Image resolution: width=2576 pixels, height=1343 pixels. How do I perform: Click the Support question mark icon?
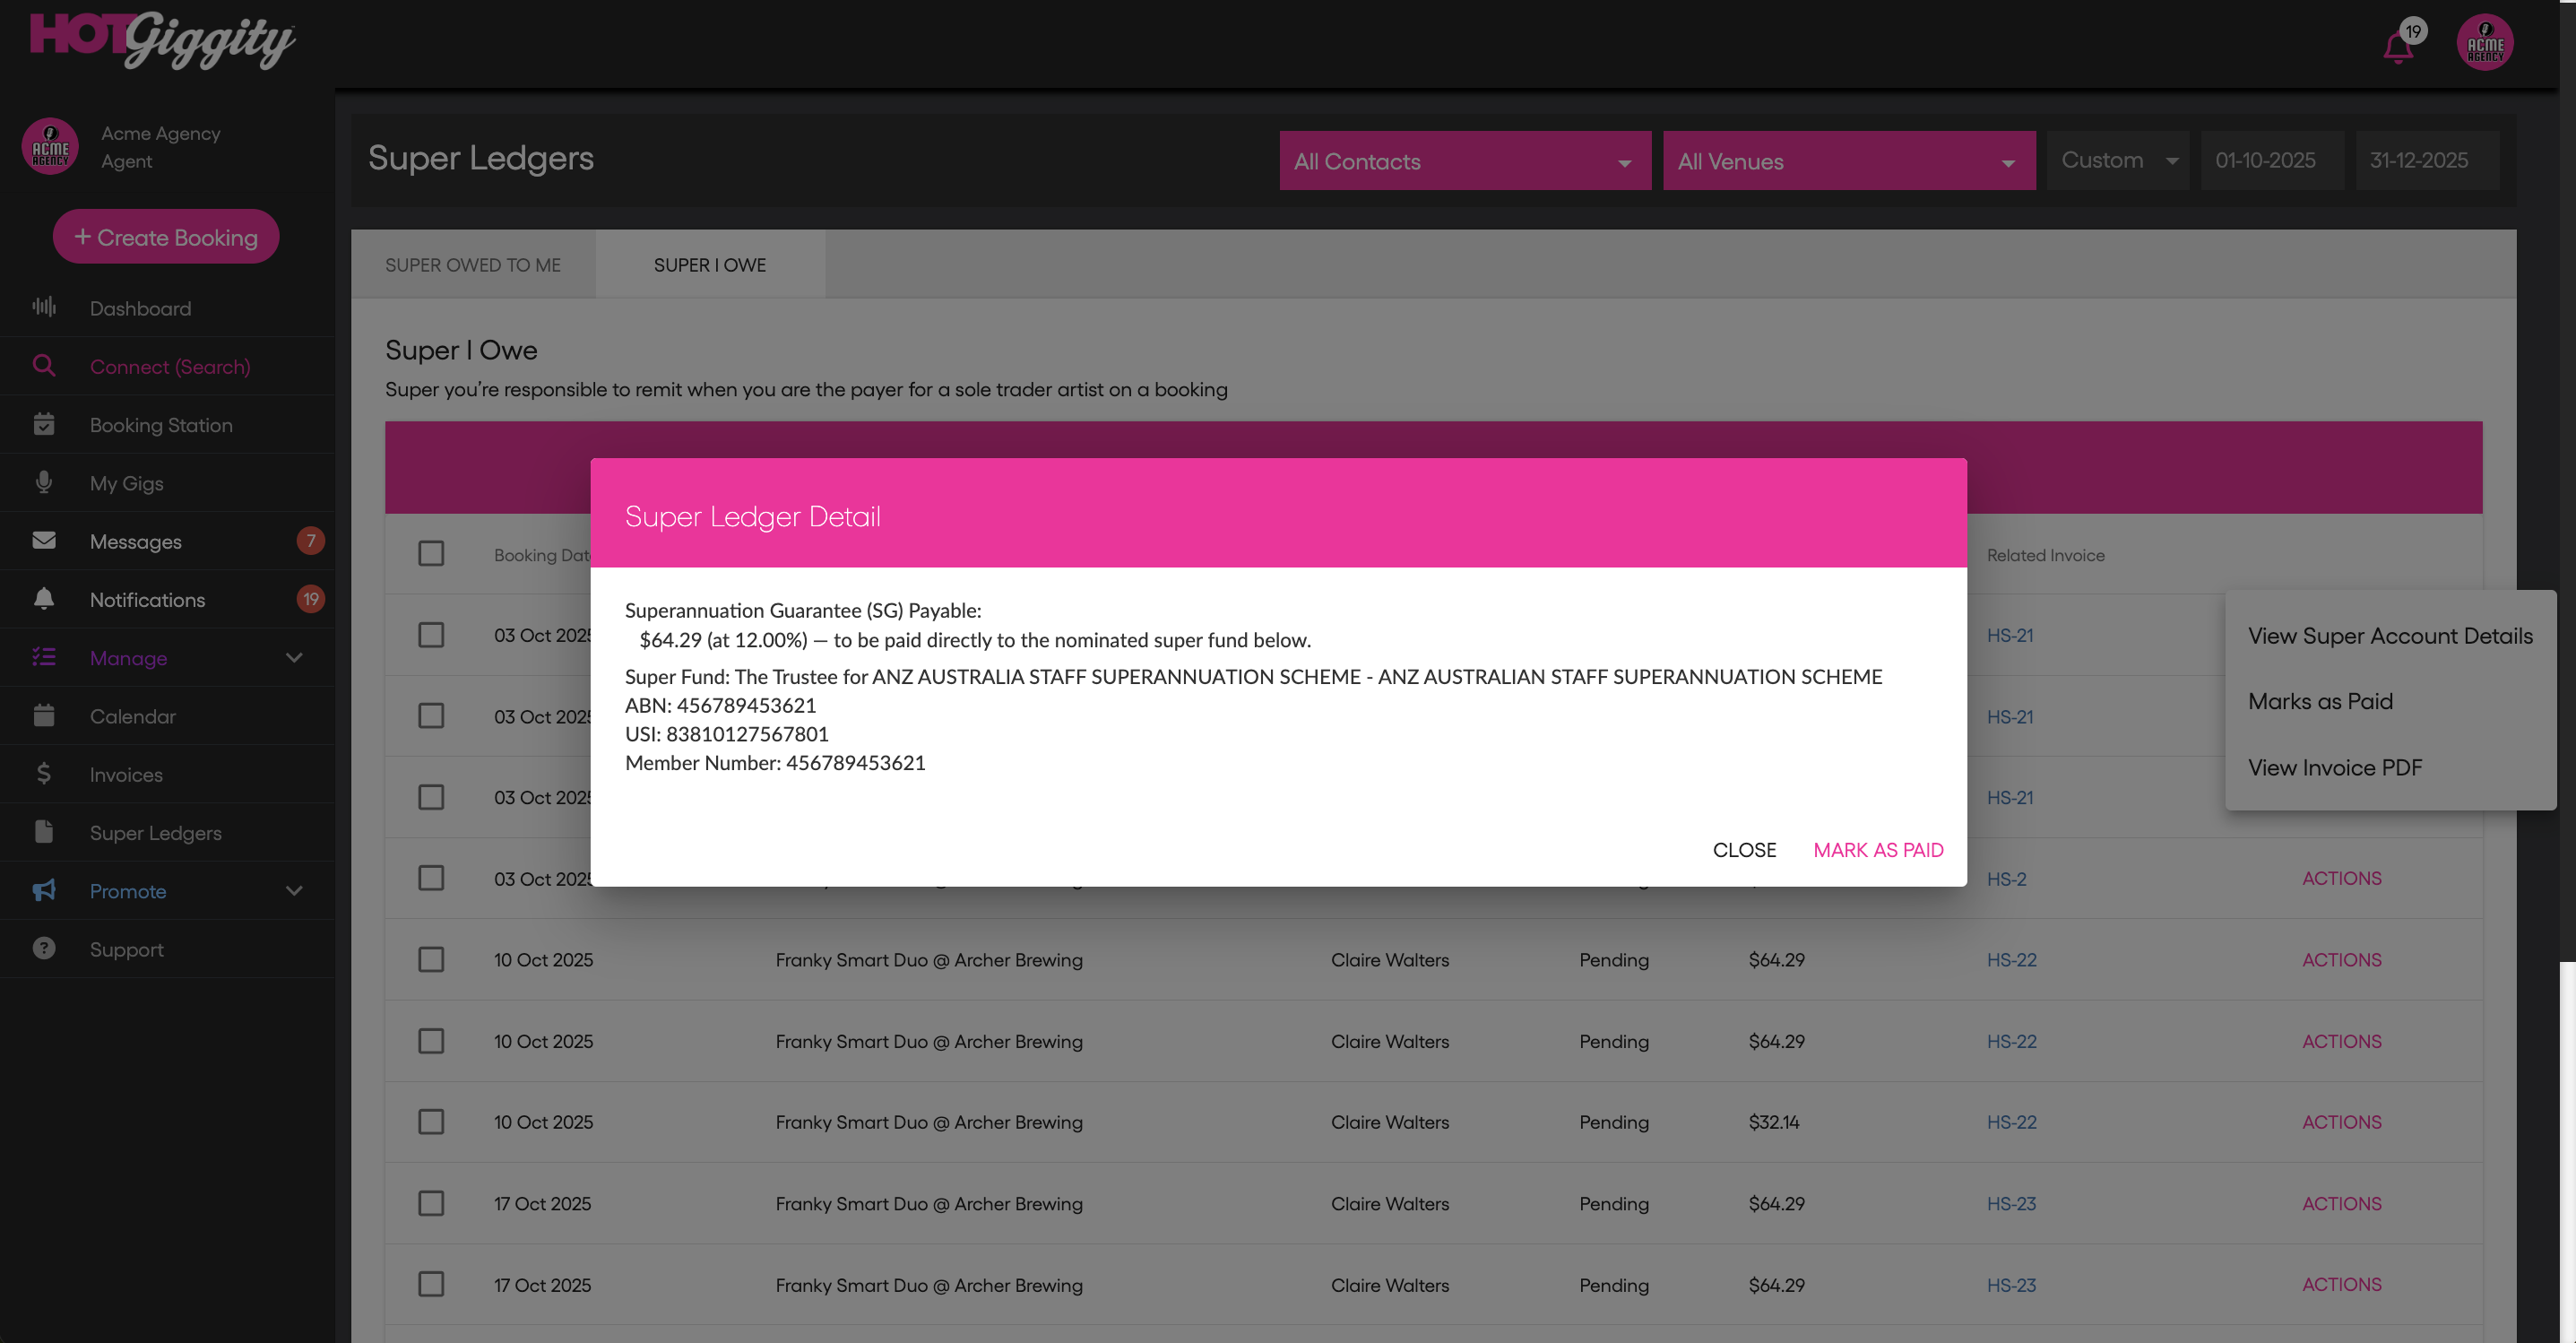(44, 948)
